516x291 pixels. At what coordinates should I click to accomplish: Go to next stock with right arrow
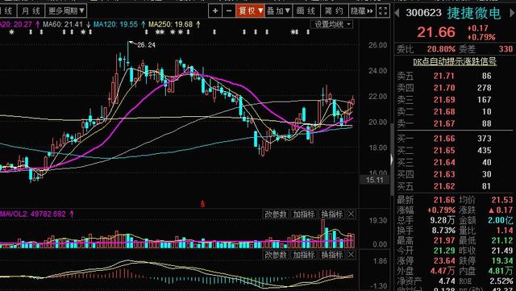point(513,13)
